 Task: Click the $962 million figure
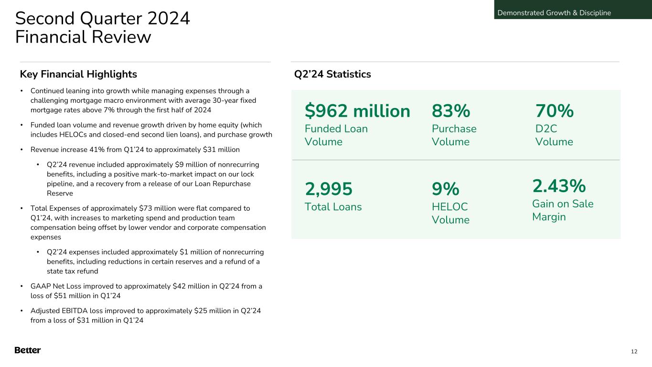(x=357, y=111)
